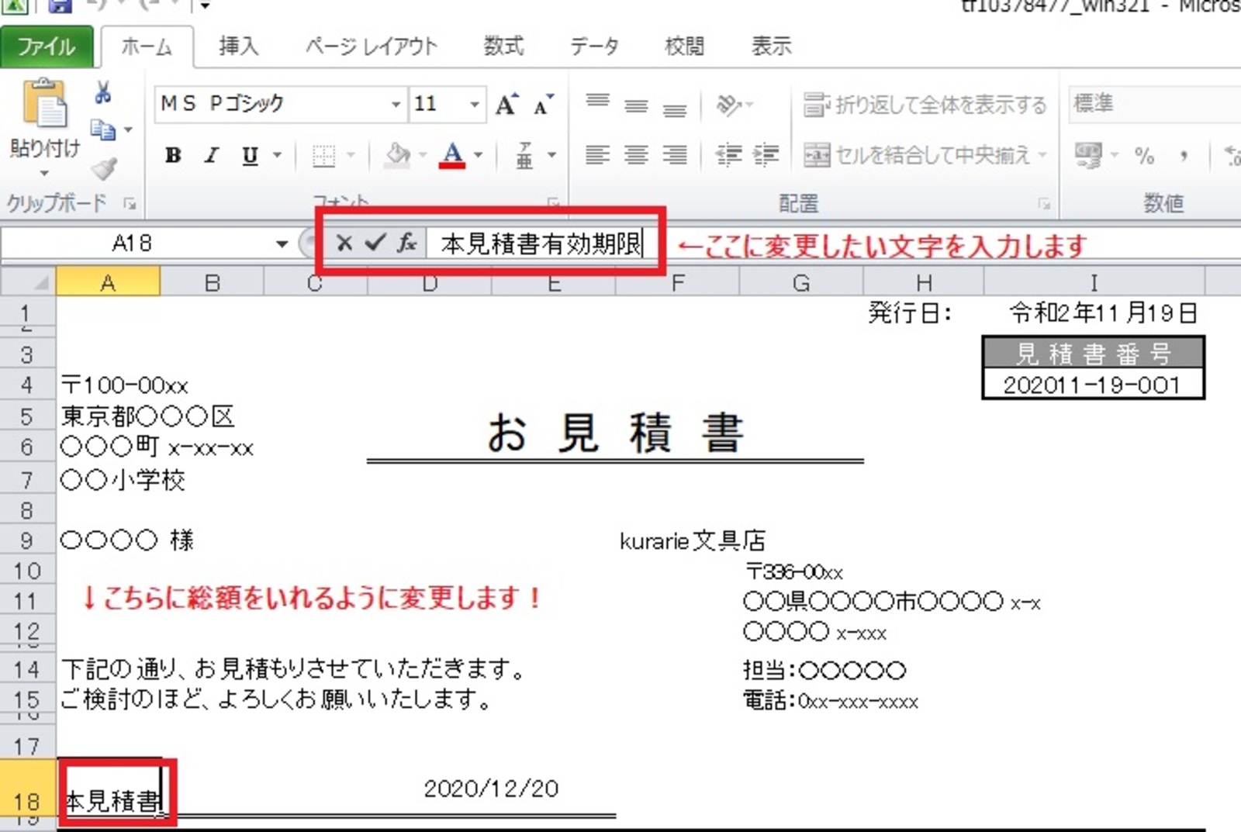Open the font color dropdown arrow

click(x=479, y=155)
